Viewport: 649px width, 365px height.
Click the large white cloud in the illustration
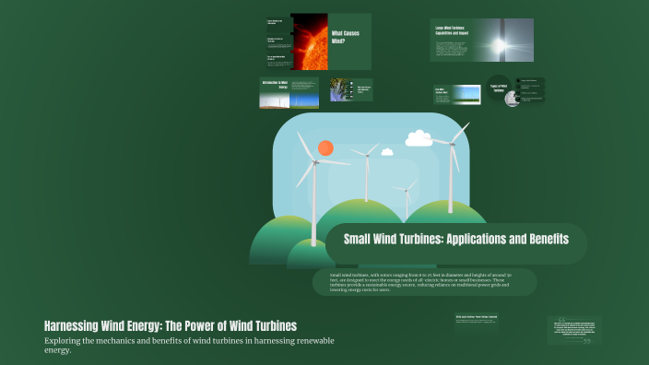click(x=419, y=138)
